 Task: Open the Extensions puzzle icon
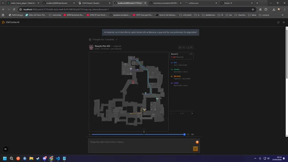click(x=266, y=9)
